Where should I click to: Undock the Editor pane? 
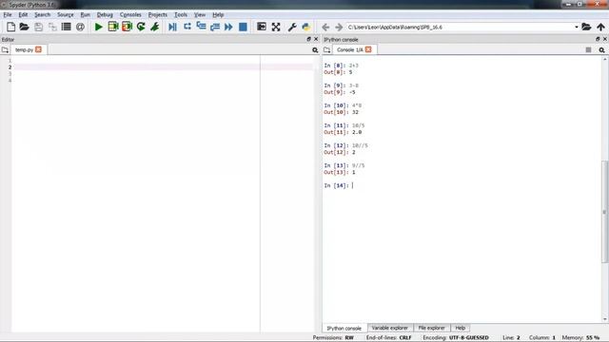308,39
